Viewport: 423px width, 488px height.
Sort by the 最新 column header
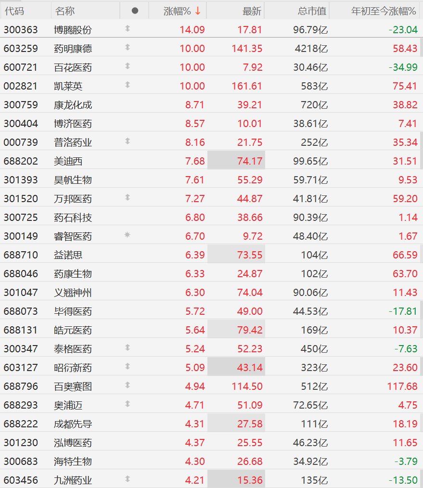[x=252, y=11]
